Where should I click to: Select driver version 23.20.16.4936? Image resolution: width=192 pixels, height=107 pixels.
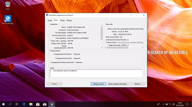pyautogui.click(x=123, y=32)
